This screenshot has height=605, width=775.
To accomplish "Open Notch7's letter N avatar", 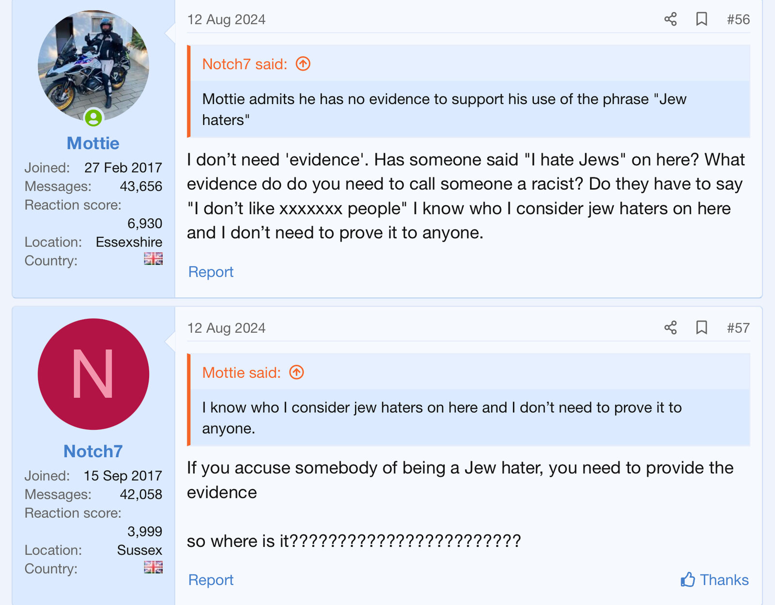I will point(93,374).
